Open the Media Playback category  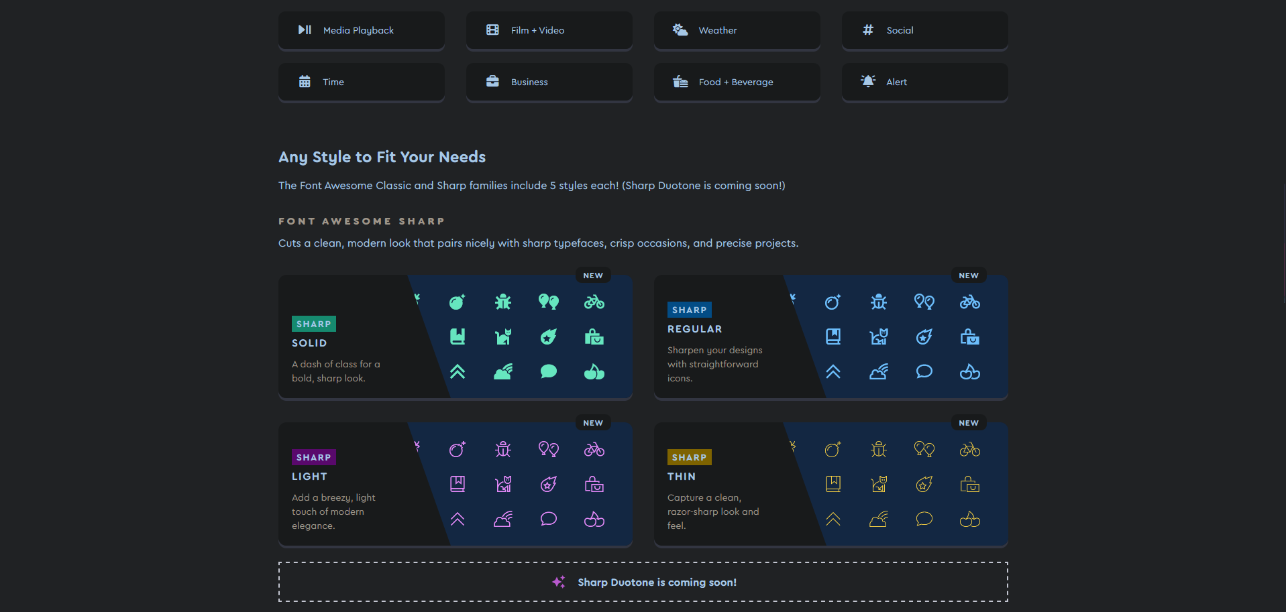pos(361,30)
